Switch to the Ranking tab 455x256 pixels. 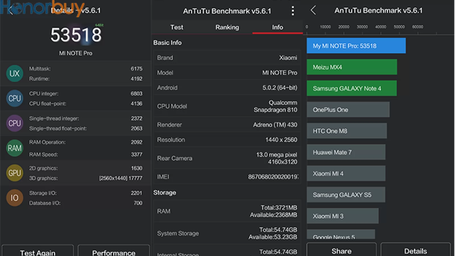click(x=227, y=27)
